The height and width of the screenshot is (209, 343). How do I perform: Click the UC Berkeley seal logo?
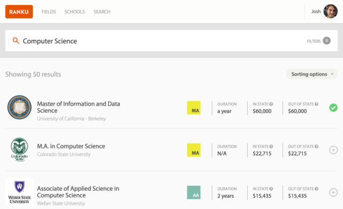[x=20, y=107]
